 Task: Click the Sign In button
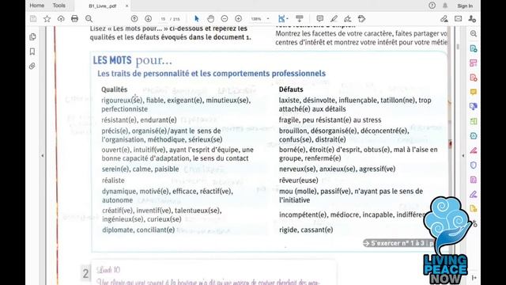pos(465,6)
